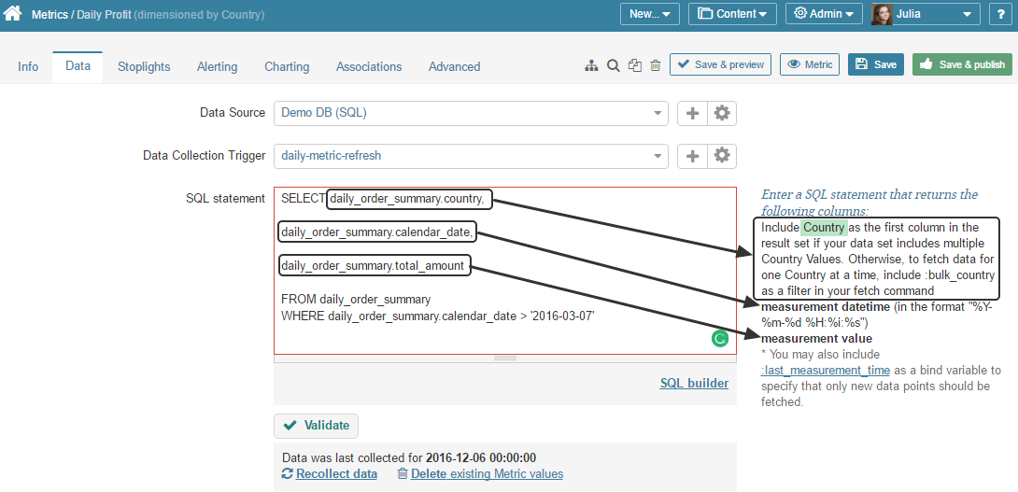This screenshot has width=1018, height=492.
Task: Click Save & publish button
Action: click(963, 65)
